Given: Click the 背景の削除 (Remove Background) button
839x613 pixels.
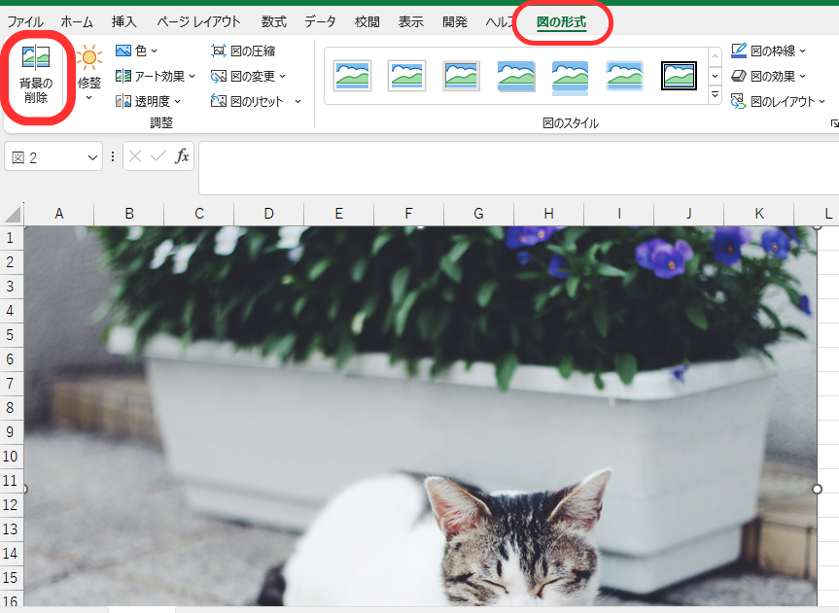Looking at the screenshot, I should [36, 75].
